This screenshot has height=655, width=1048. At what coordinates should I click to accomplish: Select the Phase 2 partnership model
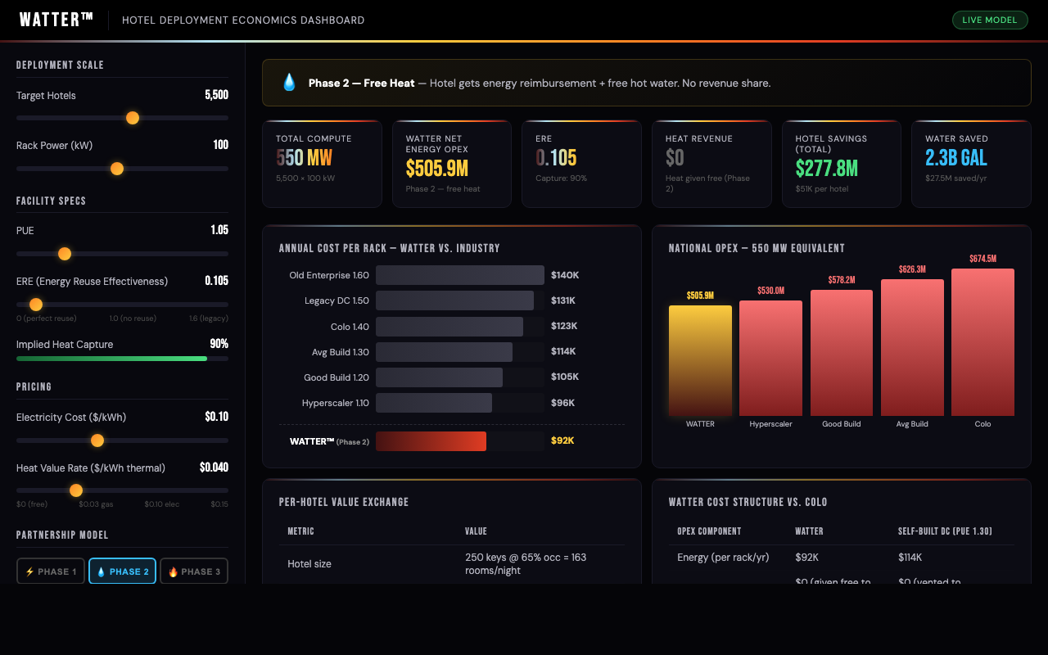pos(122,571)
